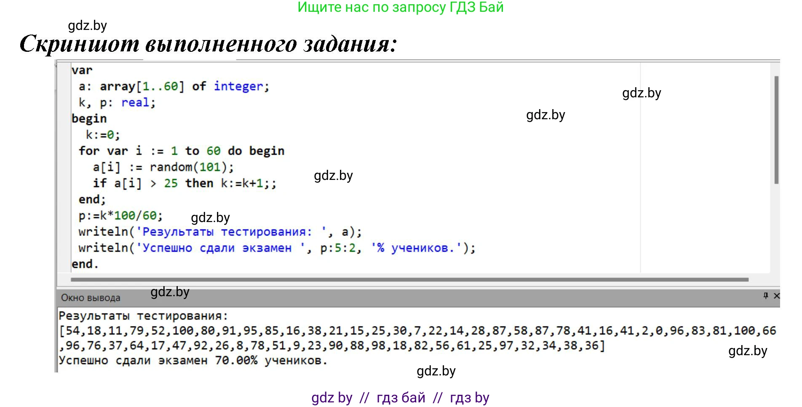The image size is (802, 407).
Task: Pin the Окно вывода output panel
Action: tap(765, 296)
